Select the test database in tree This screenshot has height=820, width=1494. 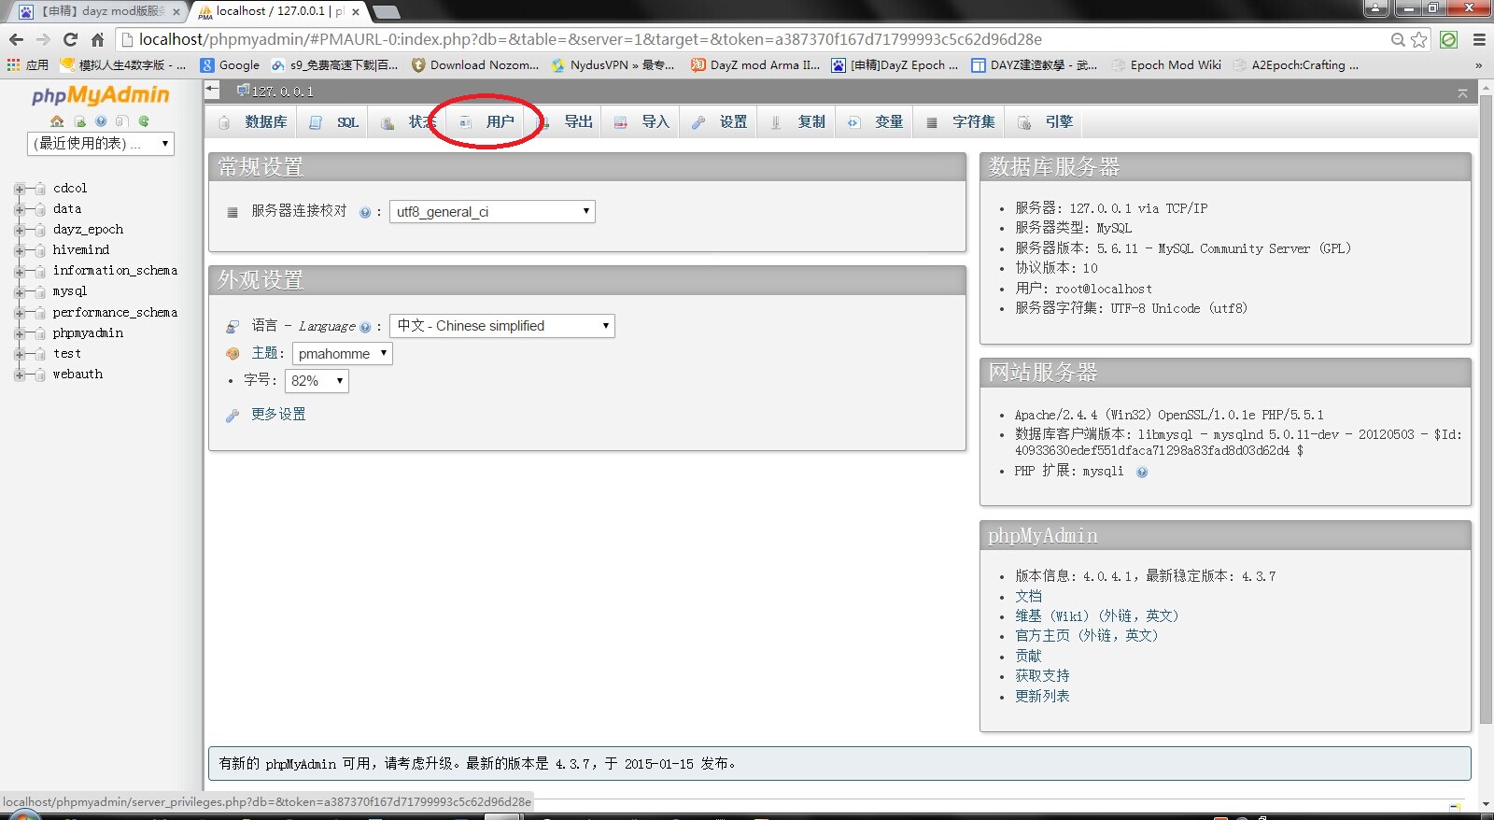click(x=67, y=354)
